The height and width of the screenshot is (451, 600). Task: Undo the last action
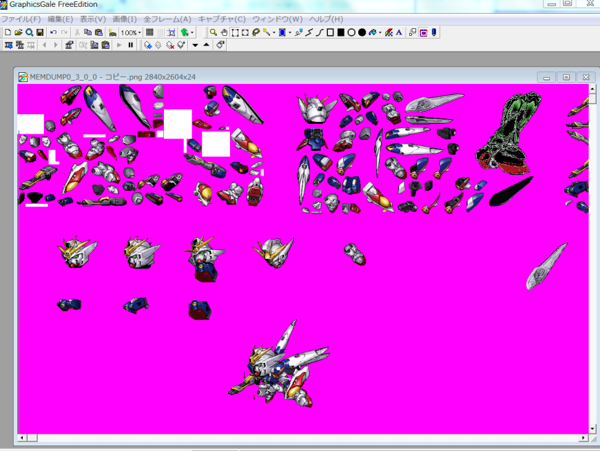click(x=54, y=32)
